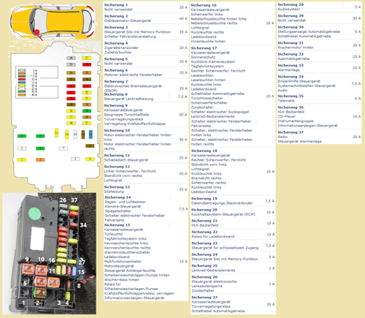This screenshot has width=365, height=318.
Task: Select "Multifunktionsschalter" text
Action: pyautogui.click(x=123, y=262)
